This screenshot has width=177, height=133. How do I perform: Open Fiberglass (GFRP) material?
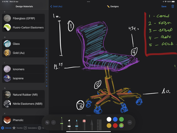(x=23, y=18)
